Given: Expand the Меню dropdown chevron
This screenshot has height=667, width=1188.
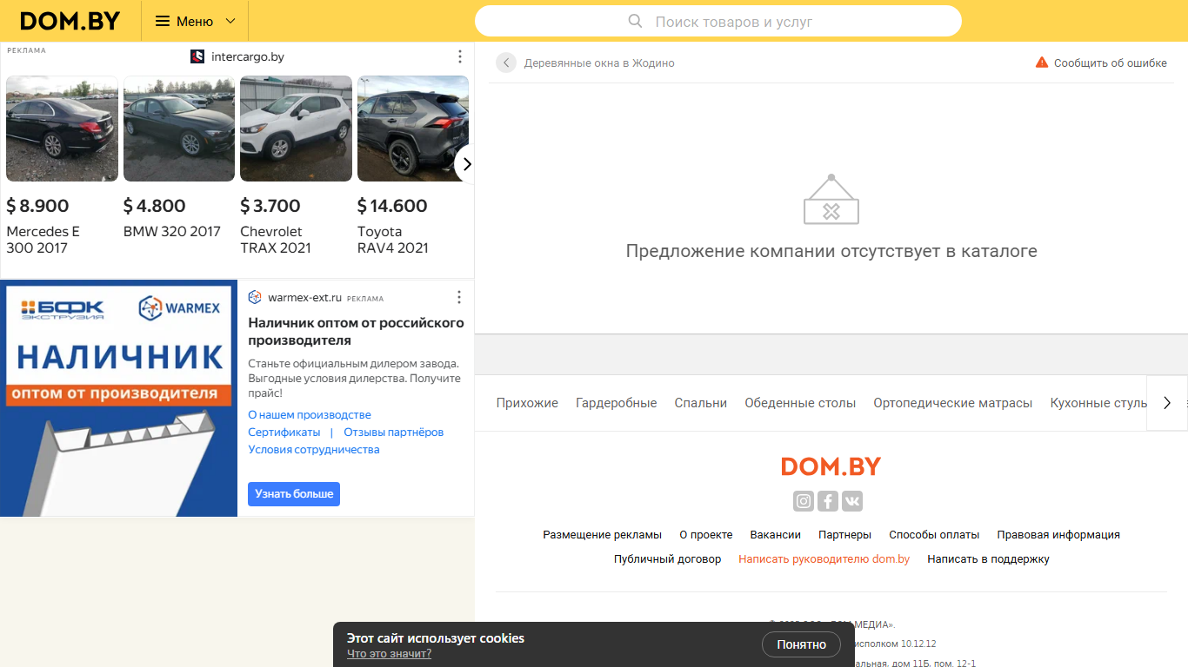Looking at the screenshot, I should 230,21.
